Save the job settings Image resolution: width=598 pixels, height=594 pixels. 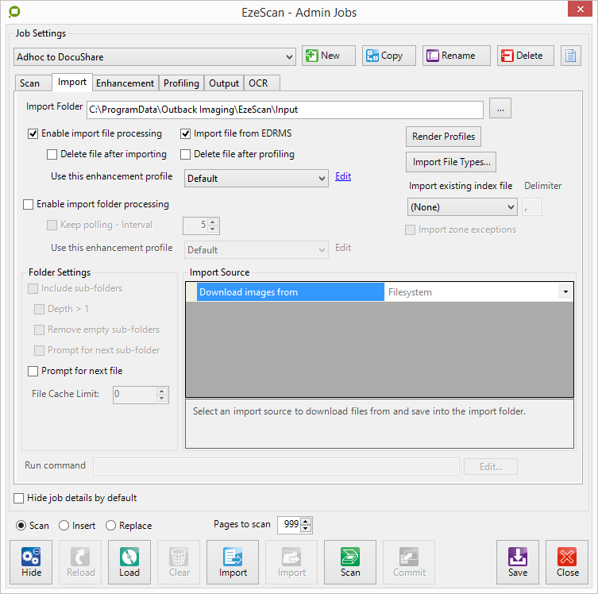[x=517, y=562]
